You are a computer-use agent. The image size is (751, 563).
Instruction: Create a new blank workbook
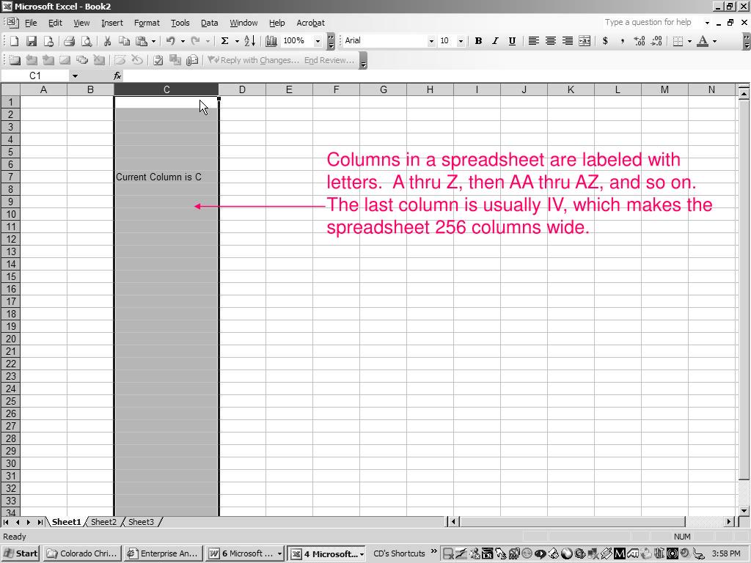coord(14,41)
